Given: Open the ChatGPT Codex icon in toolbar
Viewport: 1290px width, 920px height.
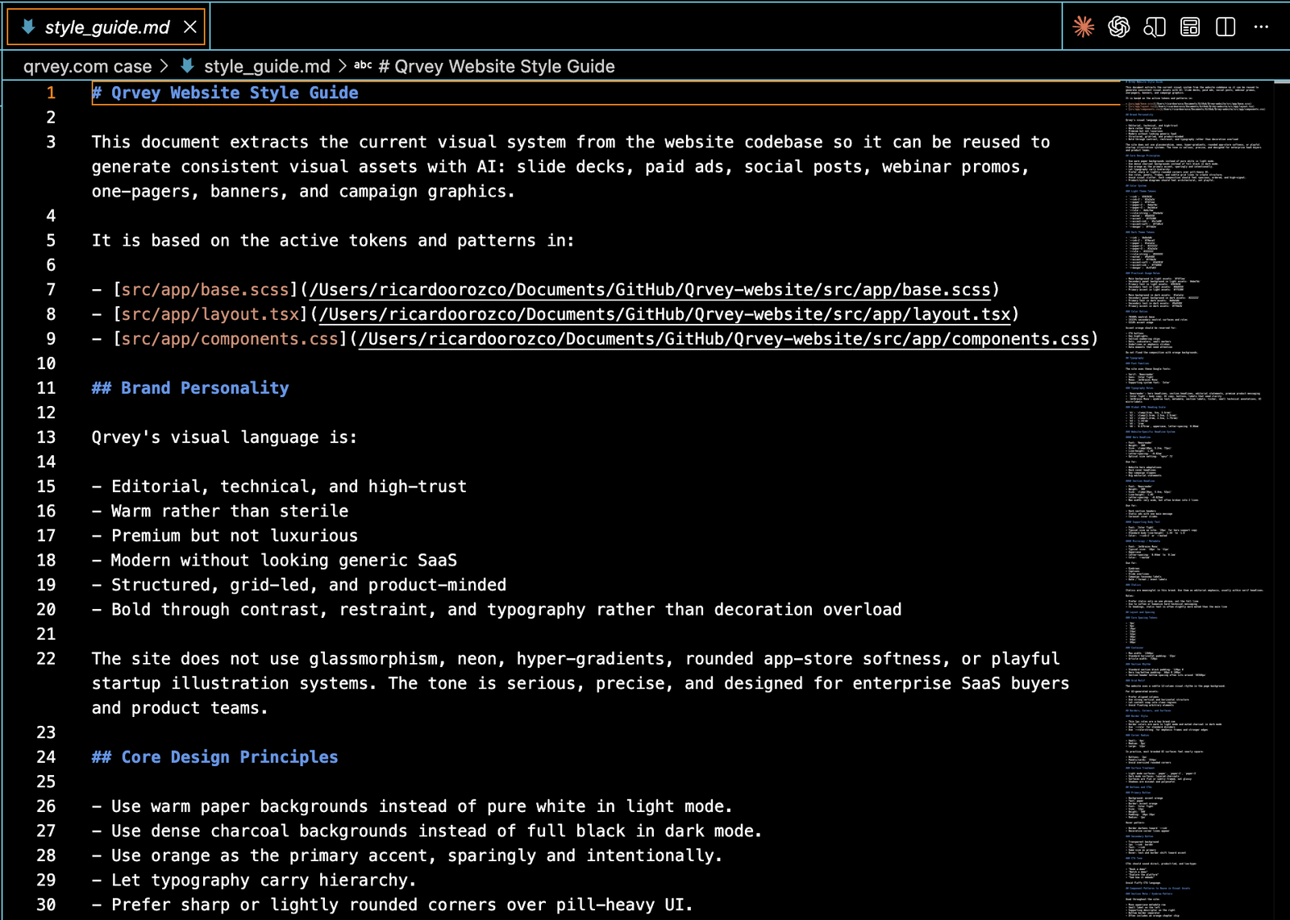Looking at the screenshot, I should pyautogui.click(x=1119, y=27).
